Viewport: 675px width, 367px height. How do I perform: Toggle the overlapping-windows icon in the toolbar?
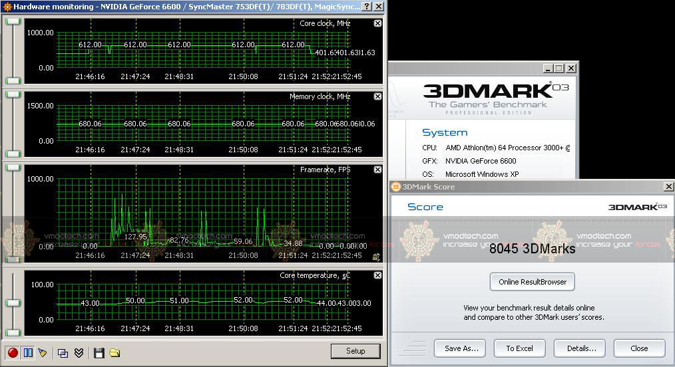point(63,353)
